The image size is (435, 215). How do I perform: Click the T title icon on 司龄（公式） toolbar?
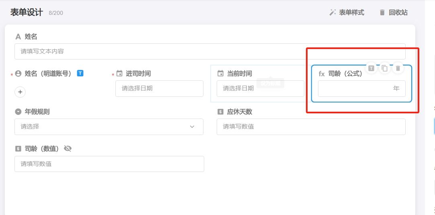point(371,68)
